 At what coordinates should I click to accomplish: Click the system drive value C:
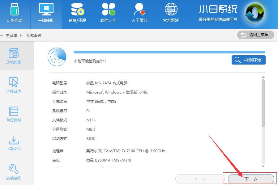pyautogui.click(x=88, y=111)
